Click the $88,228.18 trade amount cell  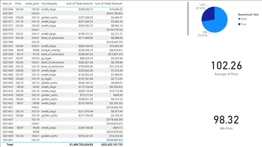tap(86, 58)
